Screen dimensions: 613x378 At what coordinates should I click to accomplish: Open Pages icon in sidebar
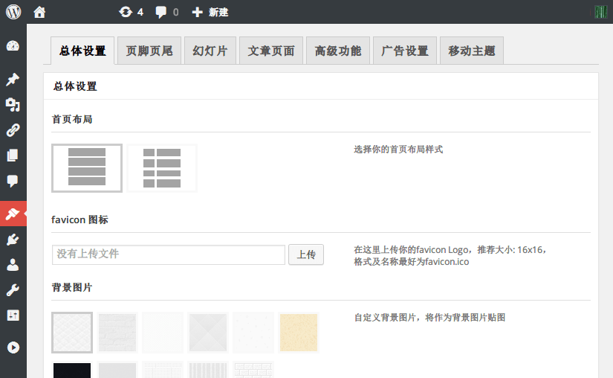tap(13, 156)
